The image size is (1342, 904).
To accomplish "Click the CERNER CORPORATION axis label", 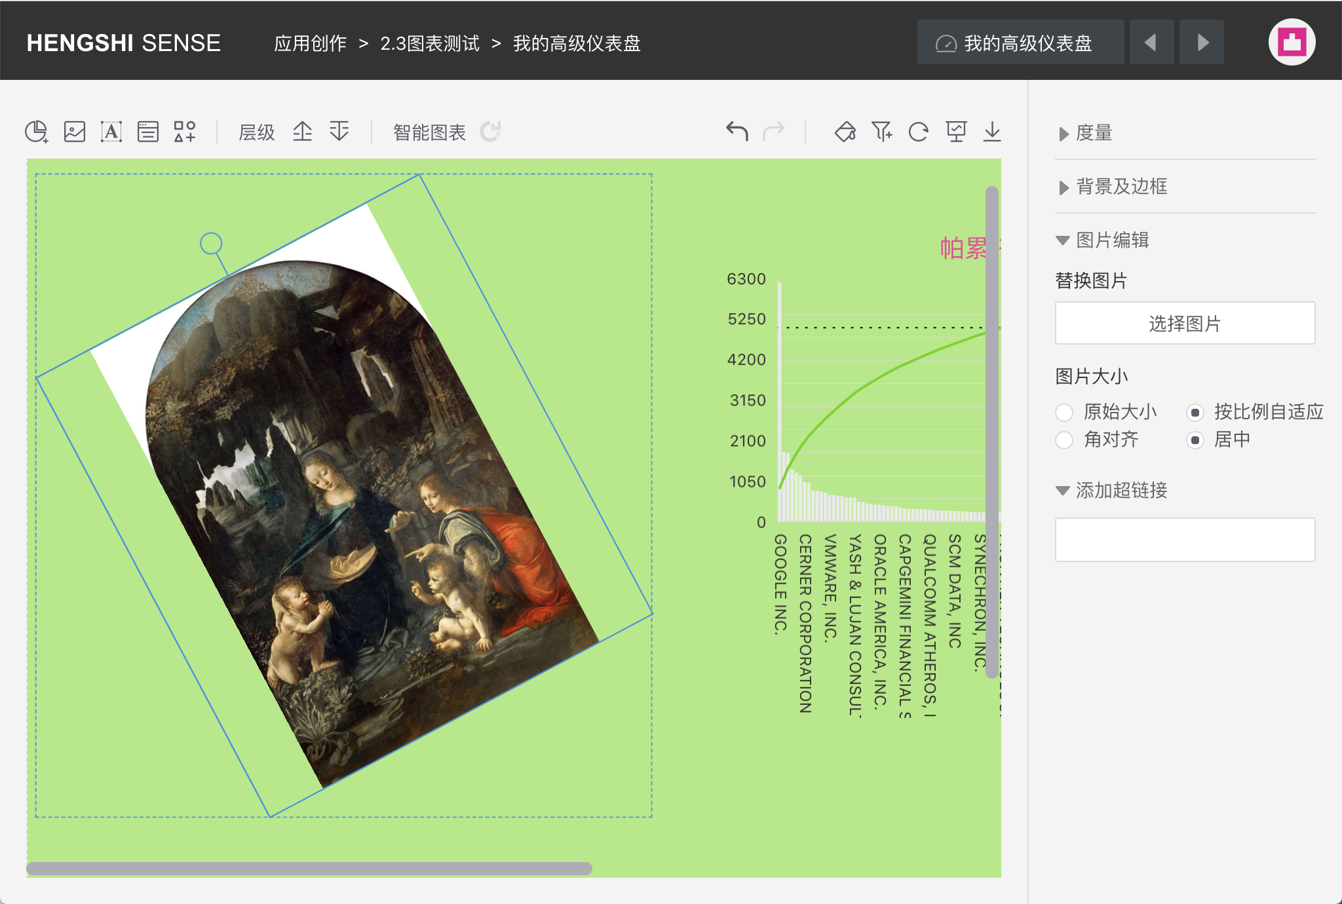I will pyautogui.click(x=805, y=623).
